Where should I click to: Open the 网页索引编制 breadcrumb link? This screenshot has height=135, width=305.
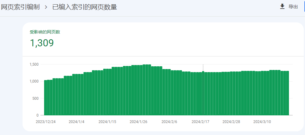(20, 7)
